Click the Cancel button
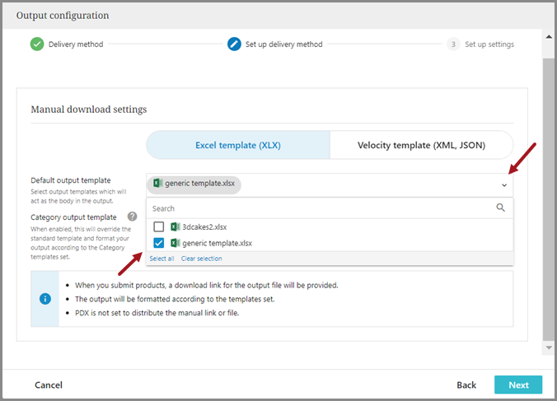557x401 pixels. point(49,385)
